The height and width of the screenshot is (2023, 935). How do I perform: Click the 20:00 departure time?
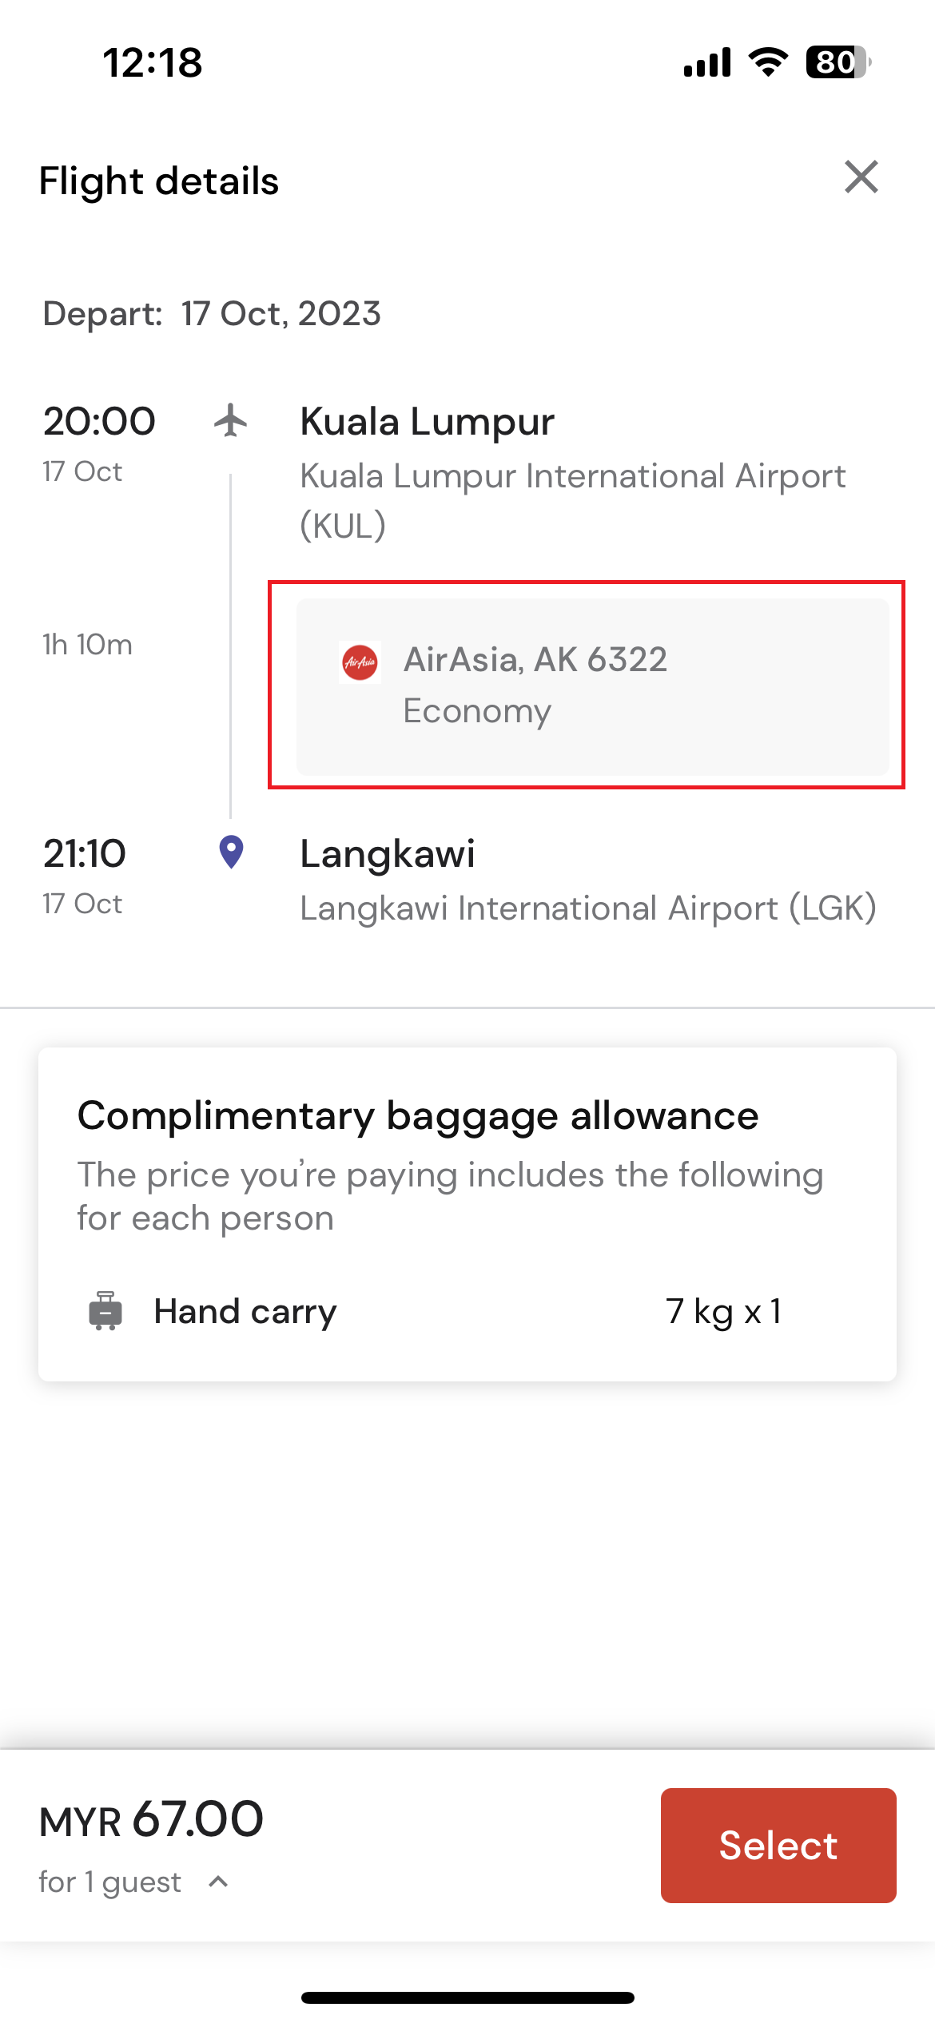pos(99,421)
